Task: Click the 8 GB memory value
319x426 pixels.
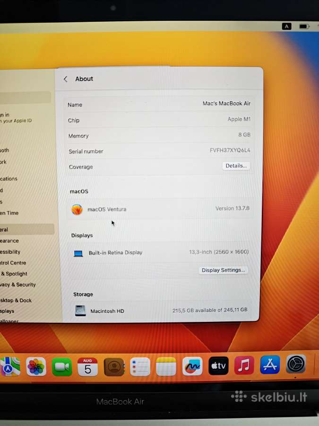Action: click(244, 134)
